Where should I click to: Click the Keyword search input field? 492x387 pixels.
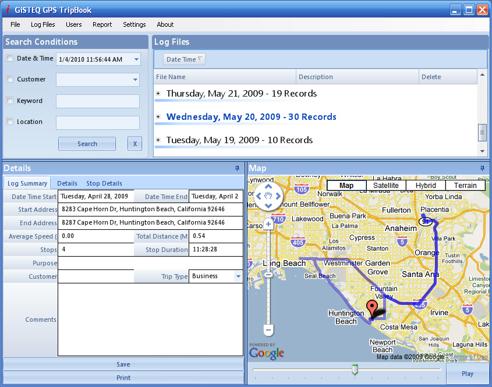tap(98, 101)
